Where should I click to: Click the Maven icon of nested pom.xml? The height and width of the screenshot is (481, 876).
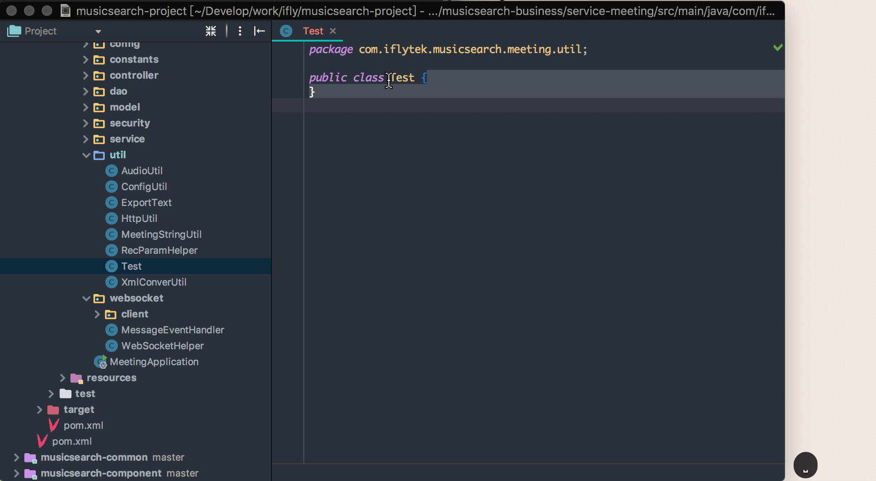tap(54, 425)
